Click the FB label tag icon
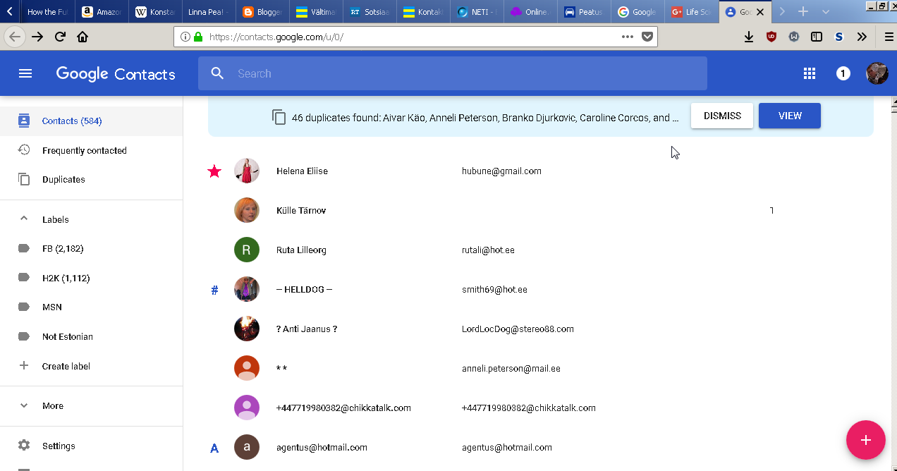 pos(24,248)
